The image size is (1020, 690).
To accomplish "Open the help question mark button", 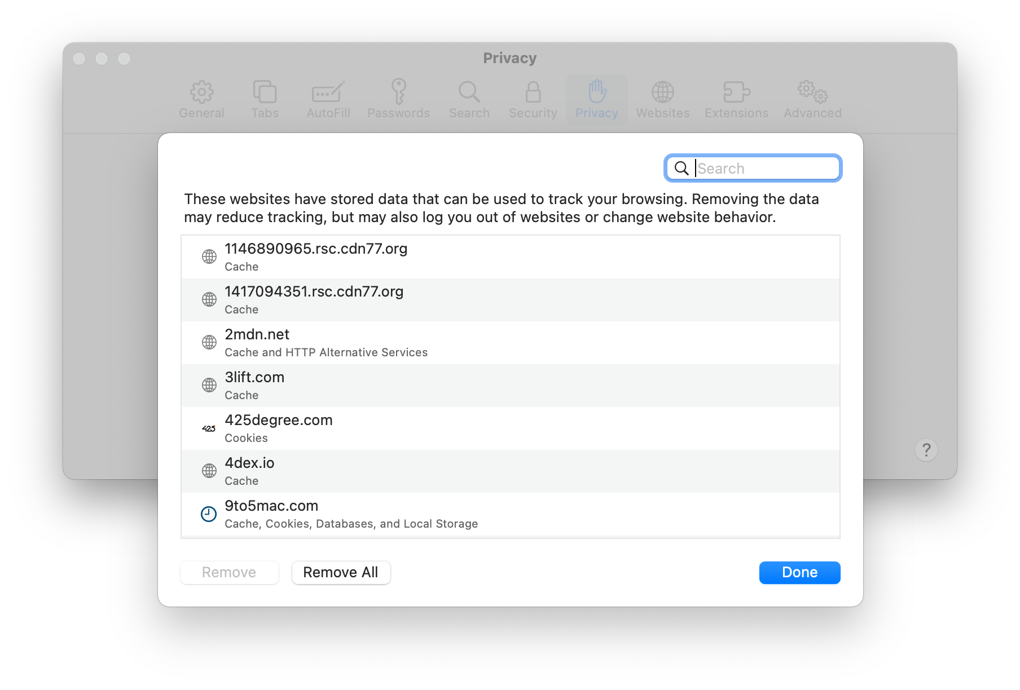I will [926, 450].
